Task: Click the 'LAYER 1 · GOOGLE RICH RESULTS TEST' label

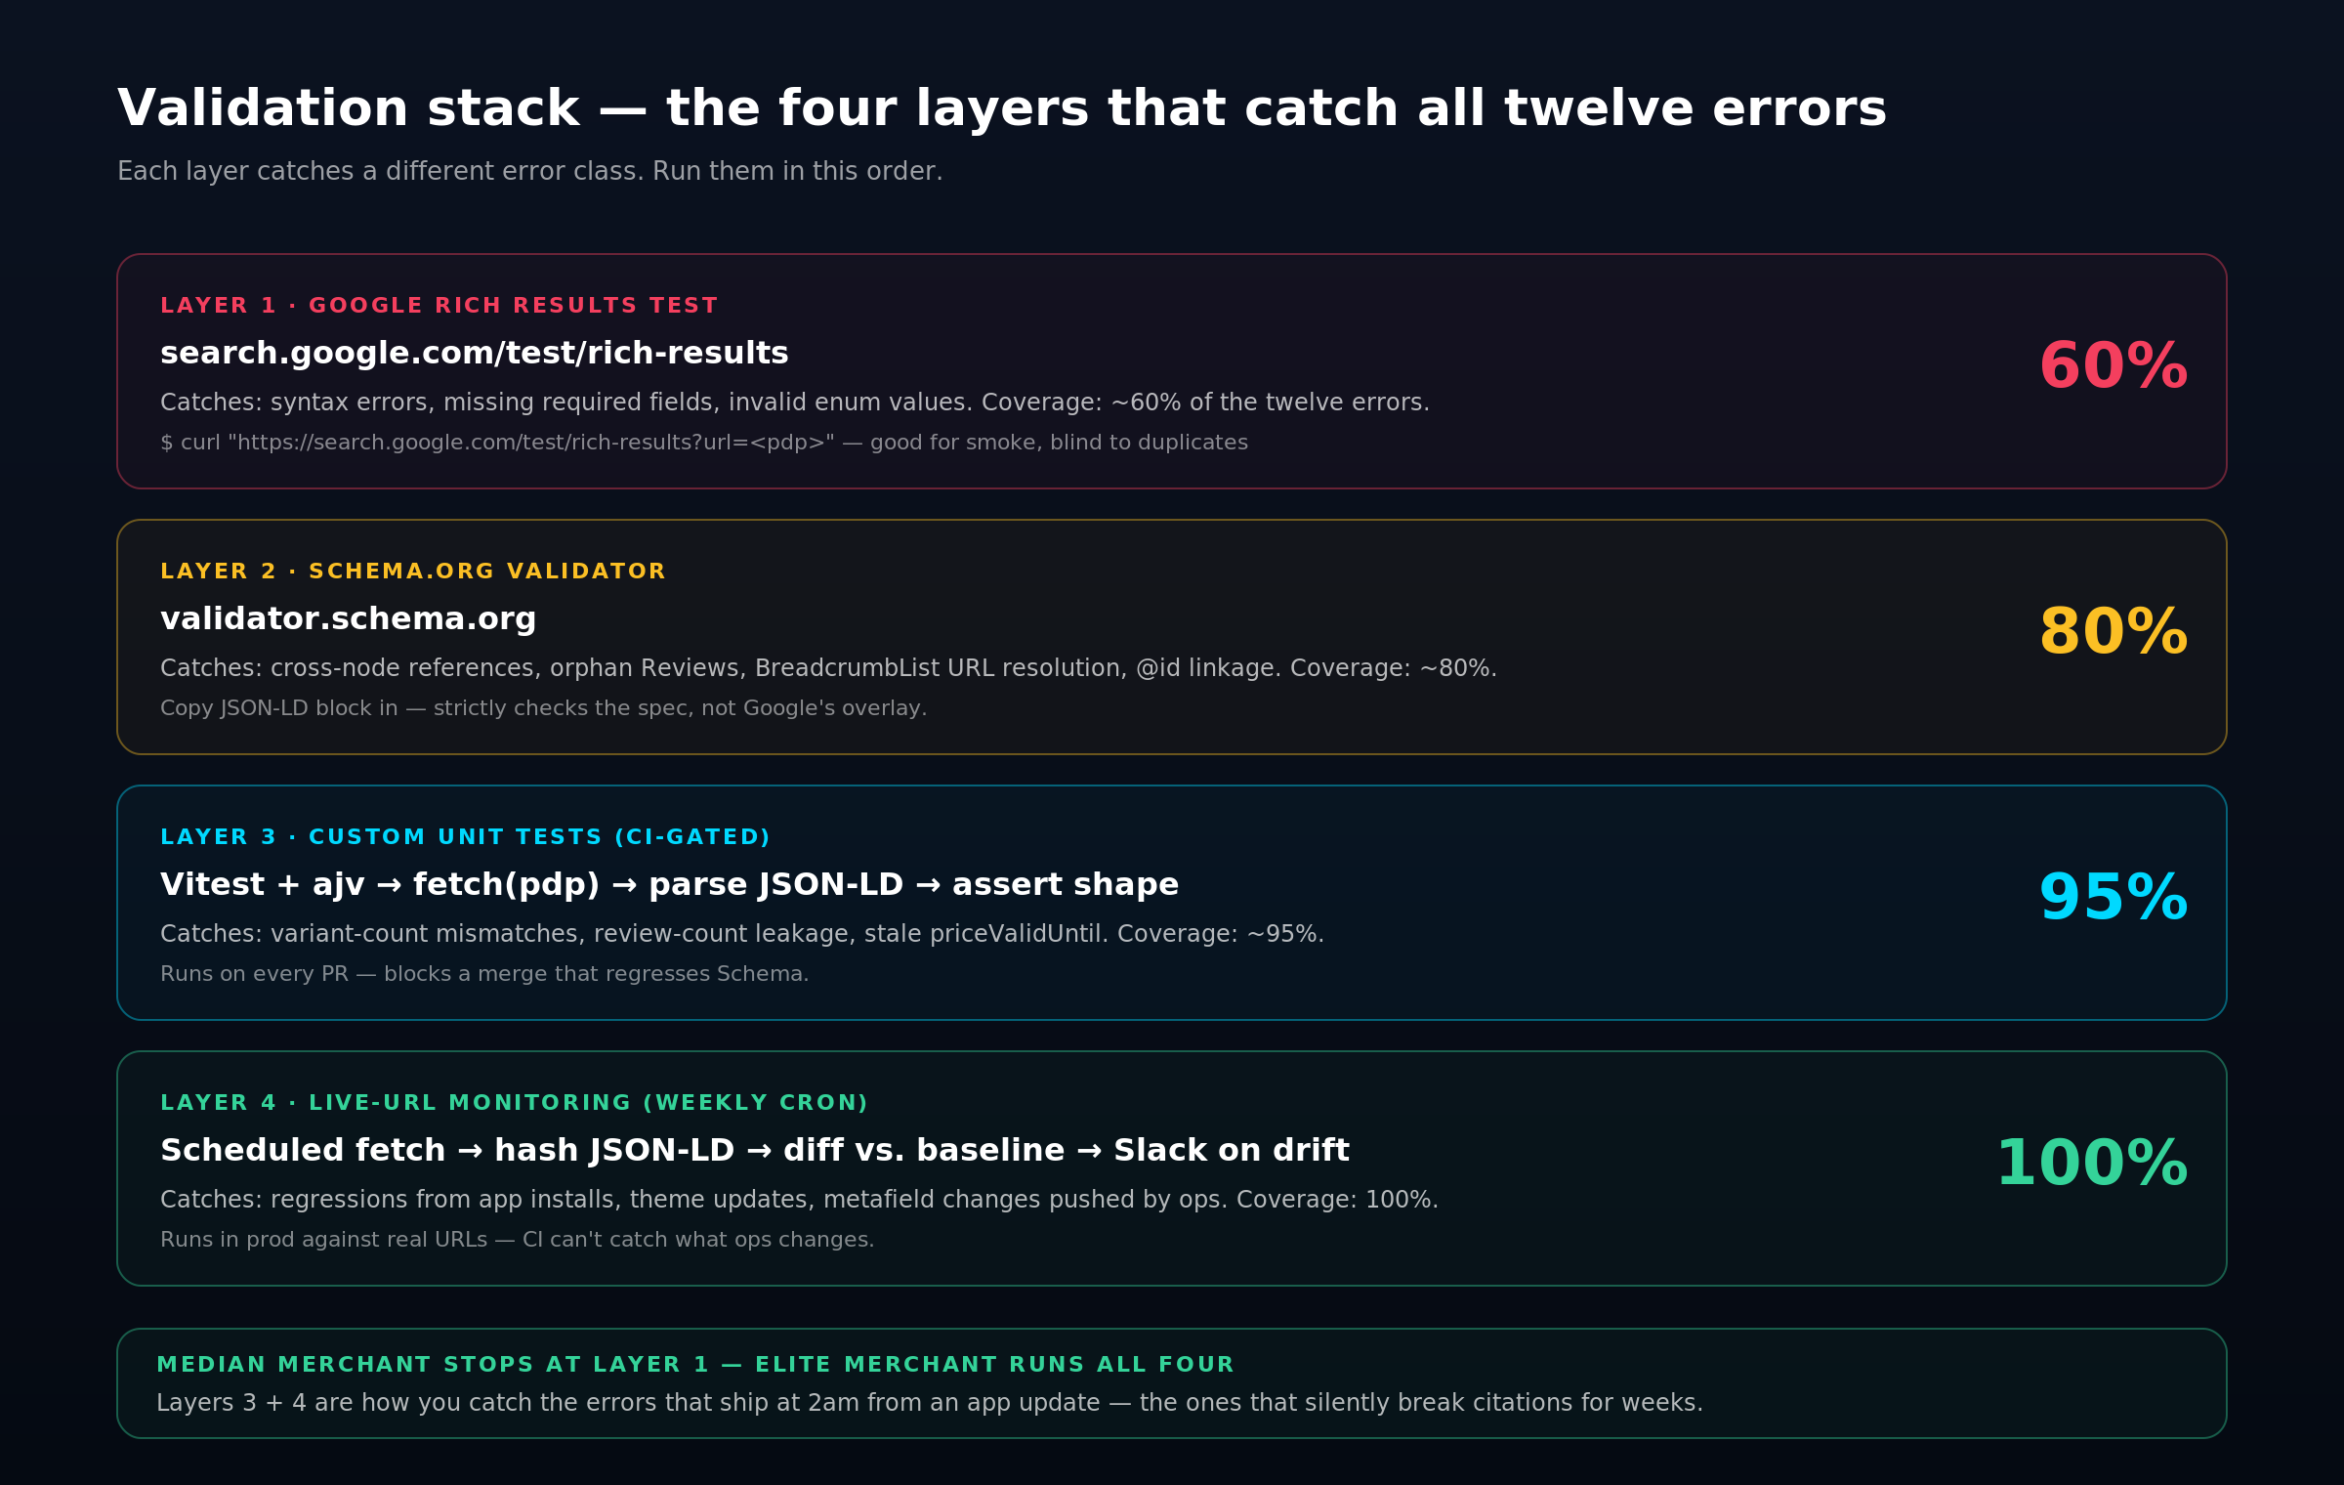Action: [x=439, y=306]
